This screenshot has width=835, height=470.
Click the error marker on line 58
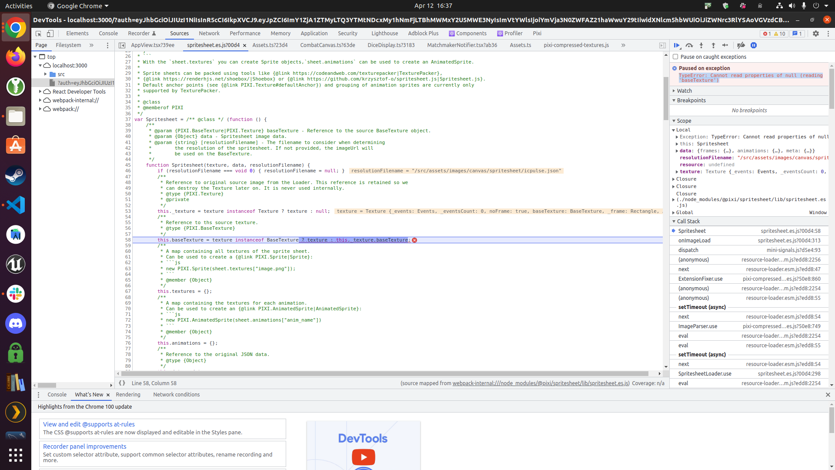click(x=414, y=240)
